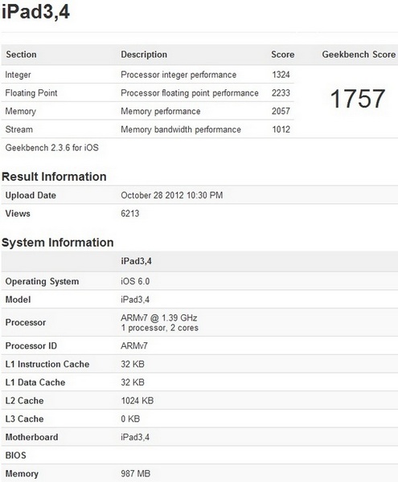Click Processor ID value ARMv7
The width and height of the screenshot is (398, 482).
134,345
